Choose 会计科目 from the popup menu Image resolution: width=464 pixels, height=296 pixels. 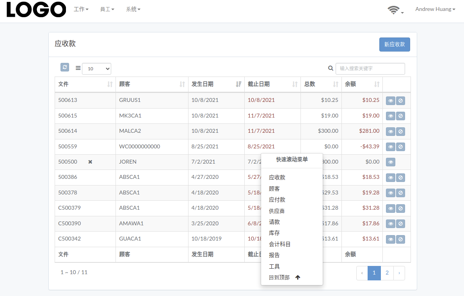point(280,244)
